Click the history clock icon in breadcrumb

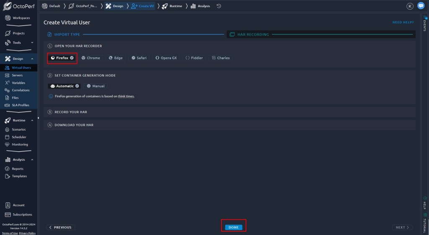(x=219, y=6)
